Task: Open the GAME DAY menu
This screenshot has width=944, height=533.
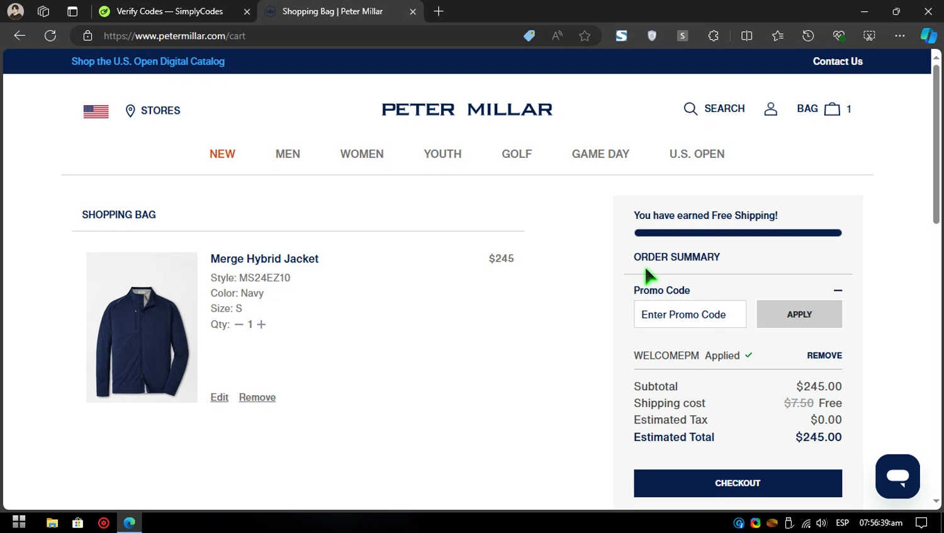Action: pos(600,154)
